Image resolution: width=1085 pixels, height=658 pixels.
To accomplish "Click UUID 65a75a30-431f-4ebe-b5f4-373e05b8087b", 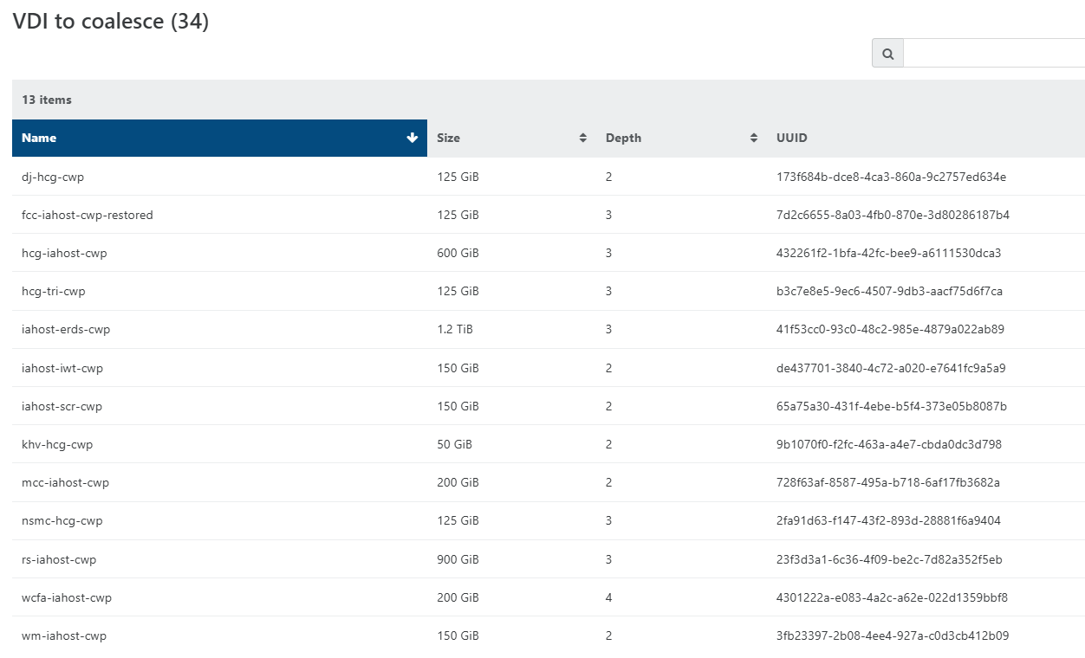I will point(892,406).
